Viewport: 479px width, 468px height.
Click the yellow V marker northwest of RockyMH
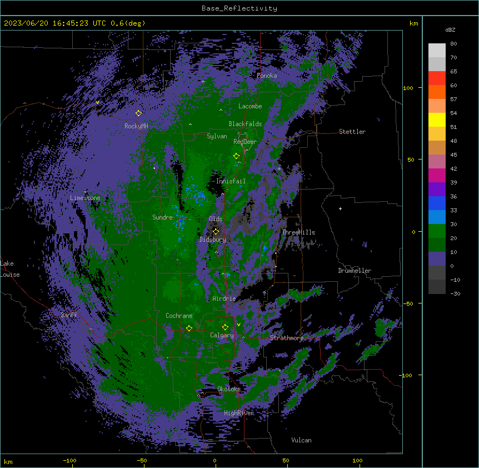[x=97, y=102]
